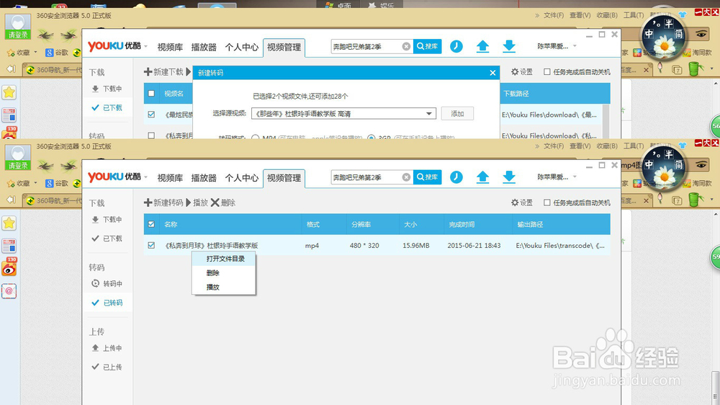The width and height of the screenshot is (720, 405).
Task: Switch to 播放器 tab in the 已转码 window
Action: 204,178
